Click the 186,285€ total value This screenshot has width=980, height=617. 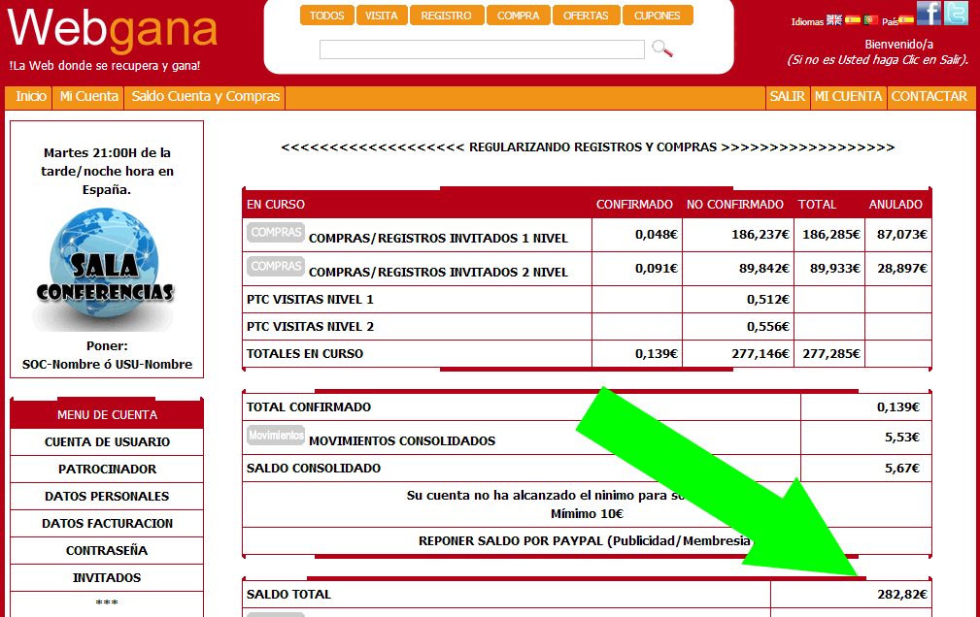pyautogui.click(x=831, y=235)
